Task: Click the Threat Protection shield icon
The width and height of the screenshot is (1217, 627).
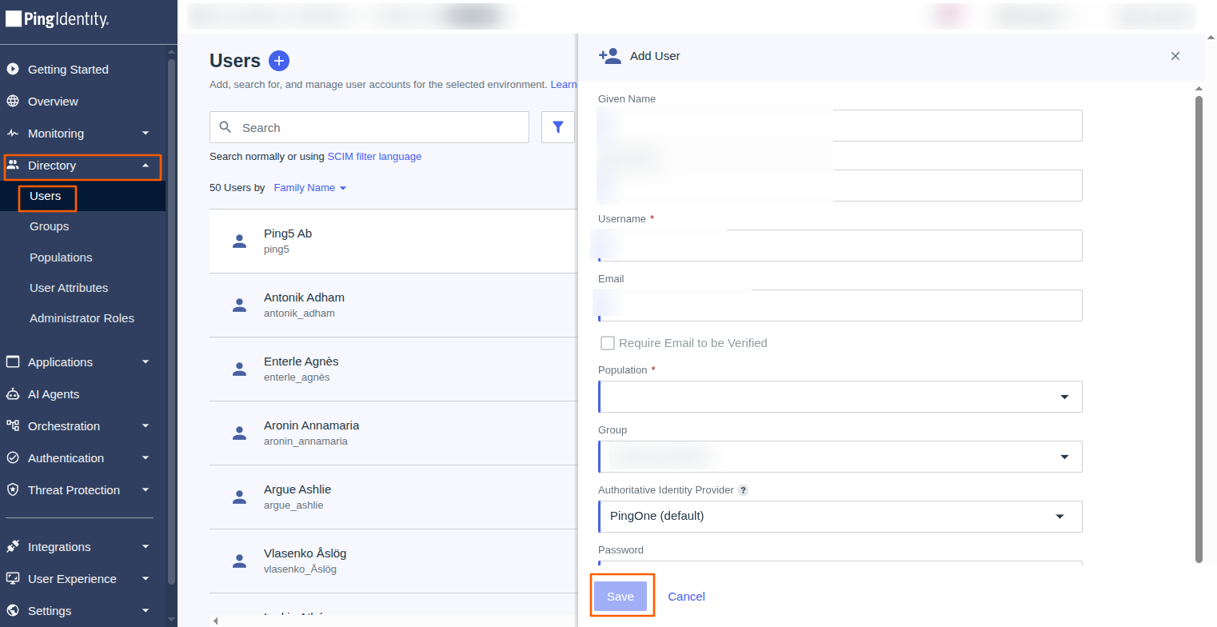Action: [13, 490]
